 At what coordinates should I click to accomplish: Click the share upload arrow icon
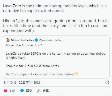click(x=39, y=91)
